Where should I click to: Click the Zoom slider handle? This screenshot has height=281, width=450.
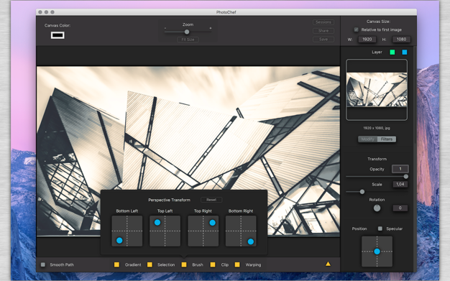(x=187, y=32)
